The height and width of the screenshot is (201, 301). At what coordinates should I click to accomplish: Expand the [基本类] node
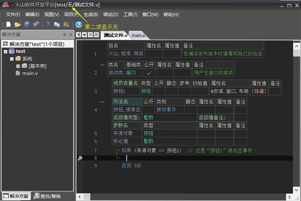(x=18, y=66)
